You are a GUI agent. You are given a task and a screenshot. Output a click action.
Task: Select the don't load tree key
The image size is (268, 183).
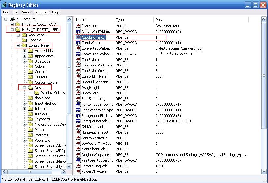click(x=43, y=98)
